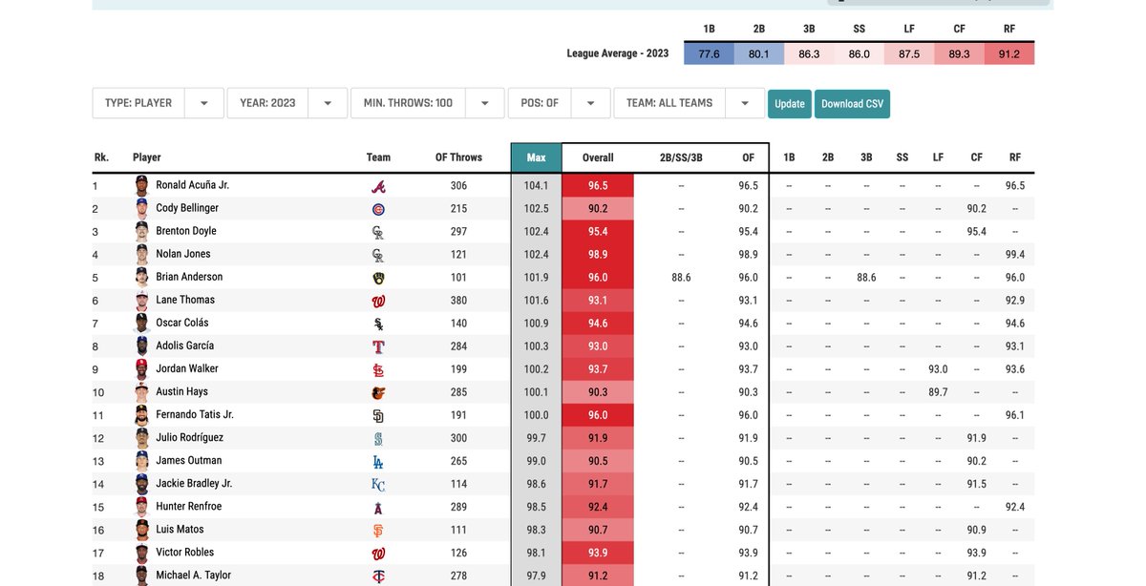
Task: Sort table by Rk. column header
Action: tap(101, 157)
